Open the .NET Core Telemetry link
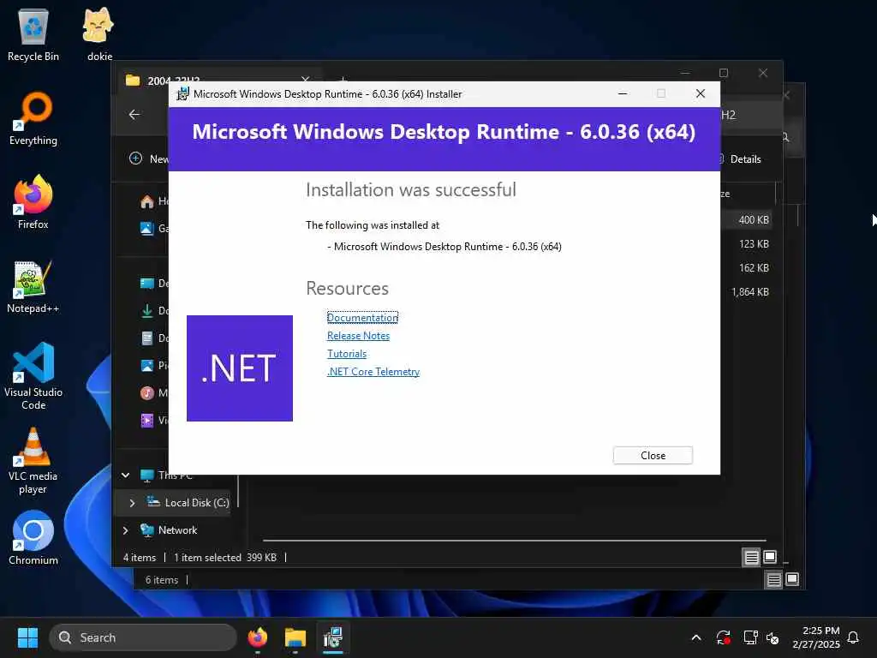 [373, 372]
